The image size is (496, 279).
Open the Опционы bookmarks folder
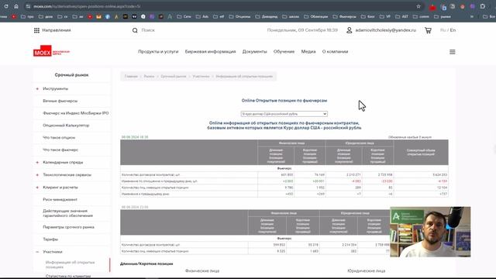239,16
